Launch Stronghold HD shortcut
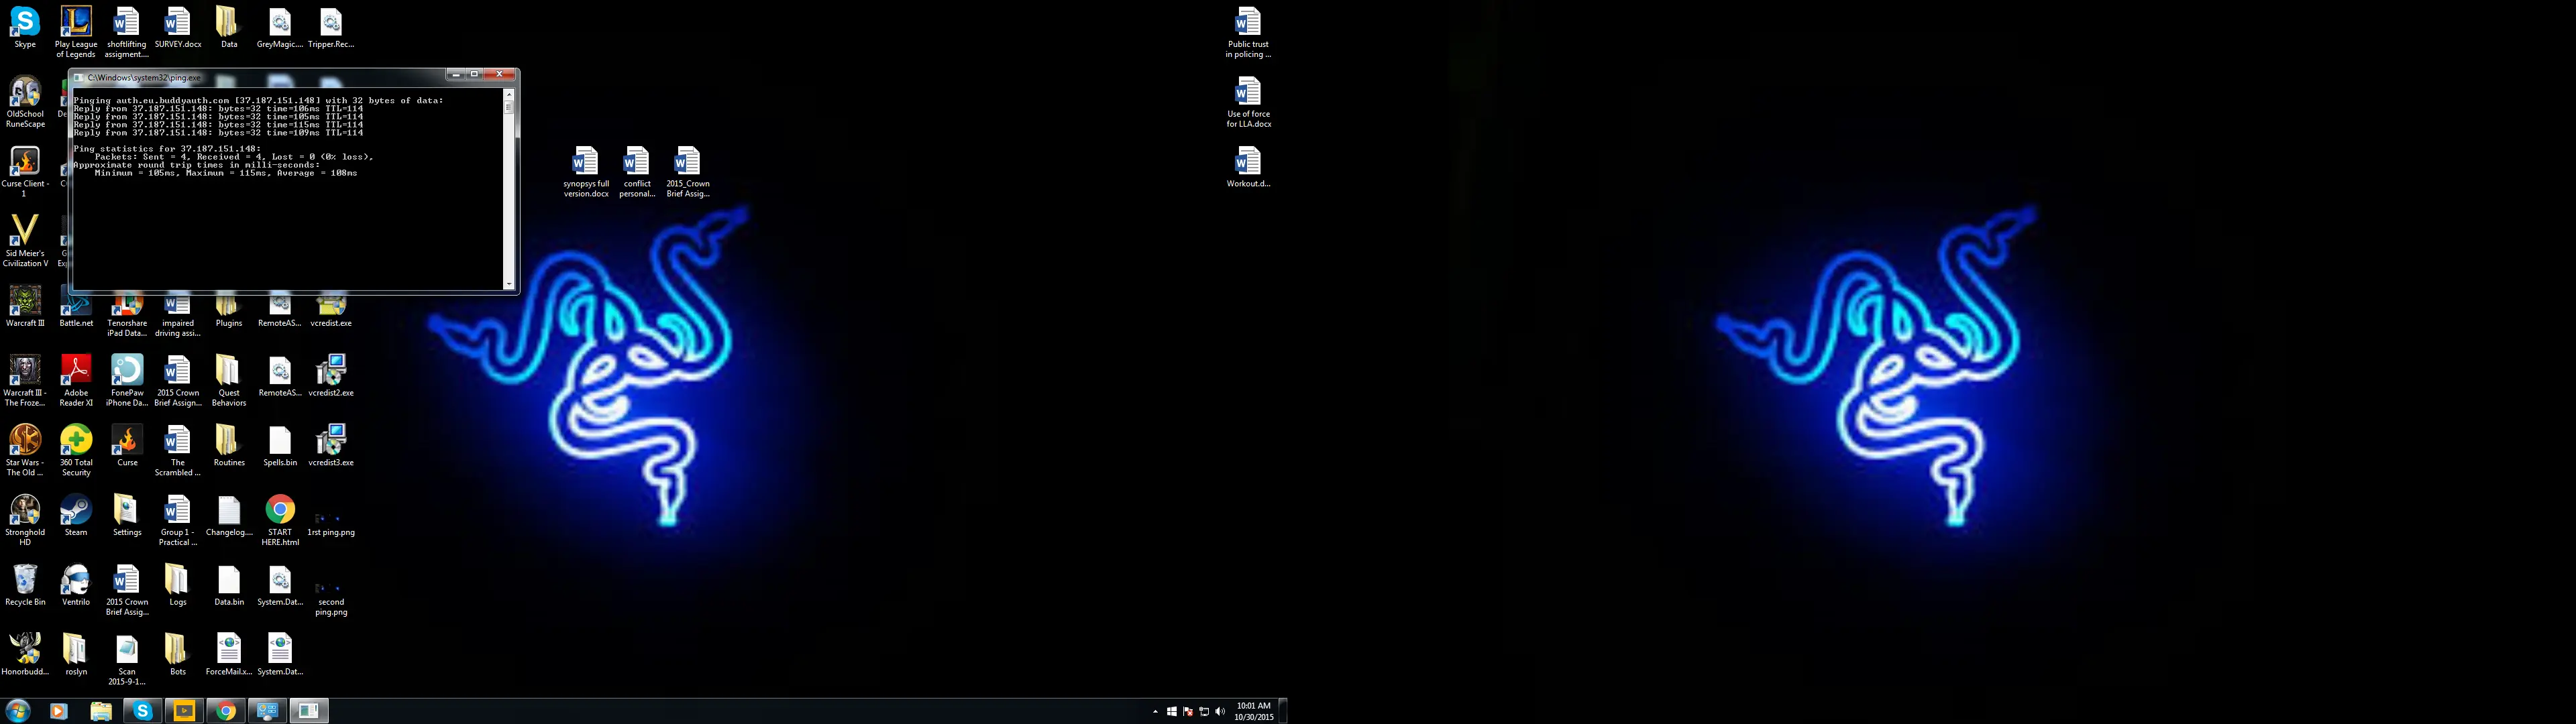The image size is (2576, 724). coord(25,520)
